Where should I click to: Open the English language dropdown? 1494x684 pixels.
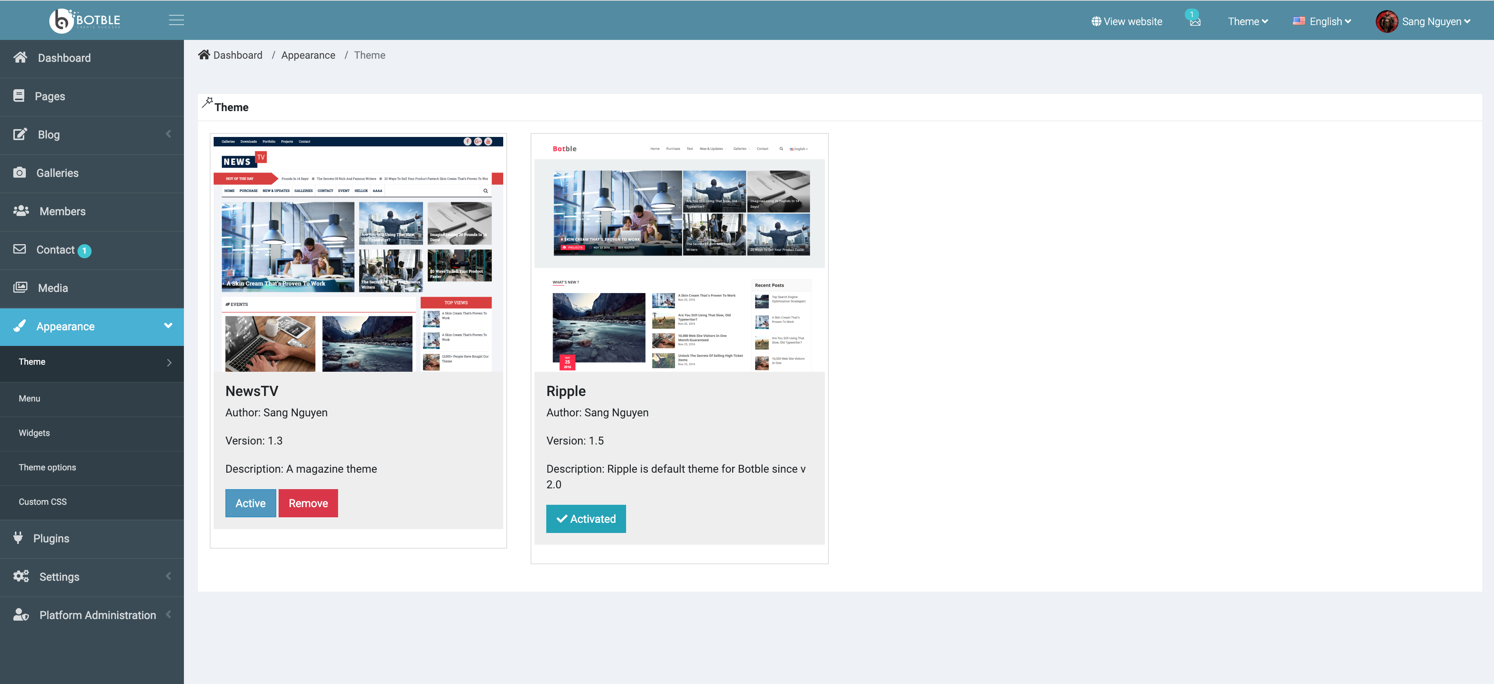[x=1322, y=22]
